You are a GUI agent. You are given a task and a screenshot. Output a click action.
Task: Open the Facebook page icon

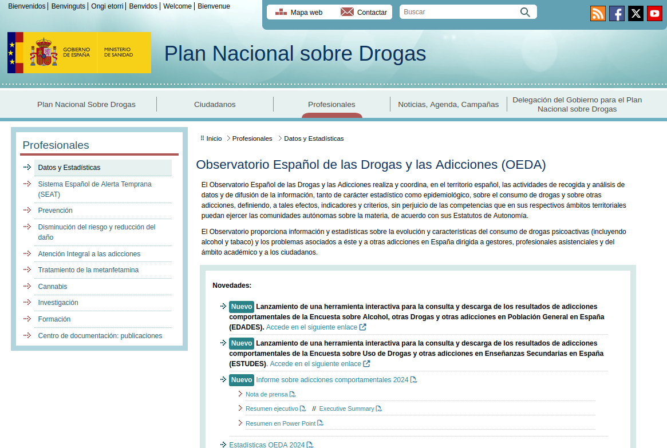coord(617,14)
